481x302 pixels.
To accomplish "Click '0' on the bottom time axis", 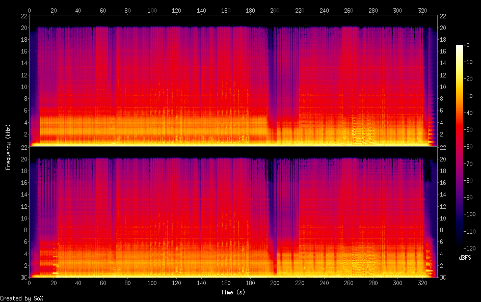I will 29,283.
